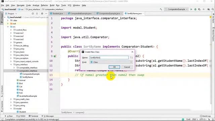Click the editor horizontal scrollbar
215x121 pixels.
coord(125,110)
